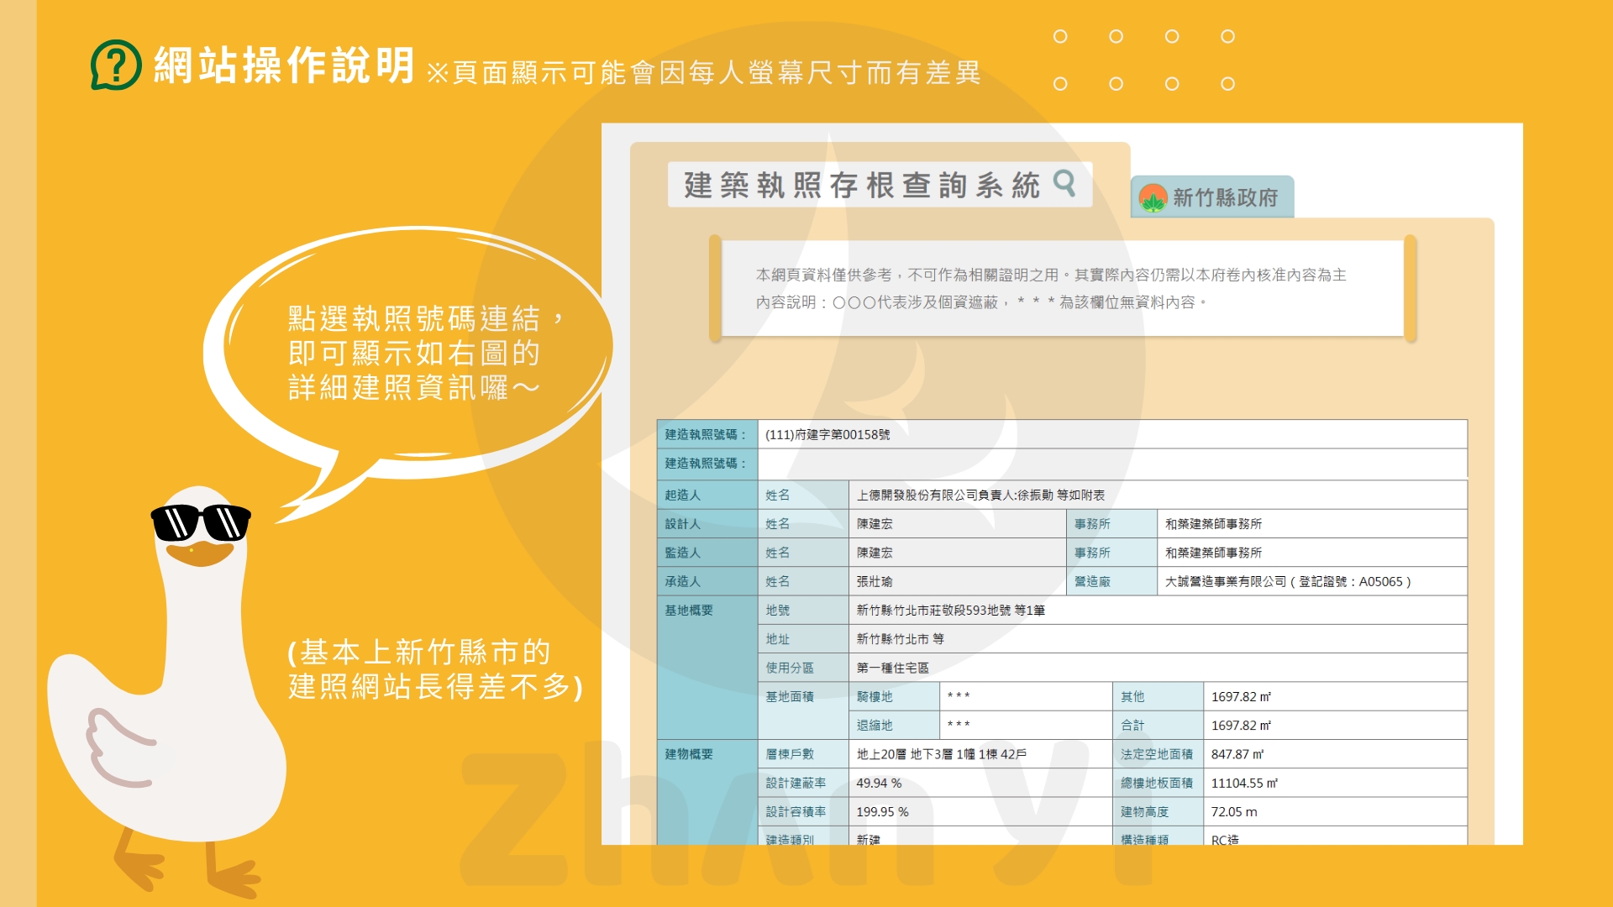Click the owner name 上德開發股份有限公司負責人:徐振勛
The width and height of the screenshot is (1613, 907).
click(x=954, y=495)
